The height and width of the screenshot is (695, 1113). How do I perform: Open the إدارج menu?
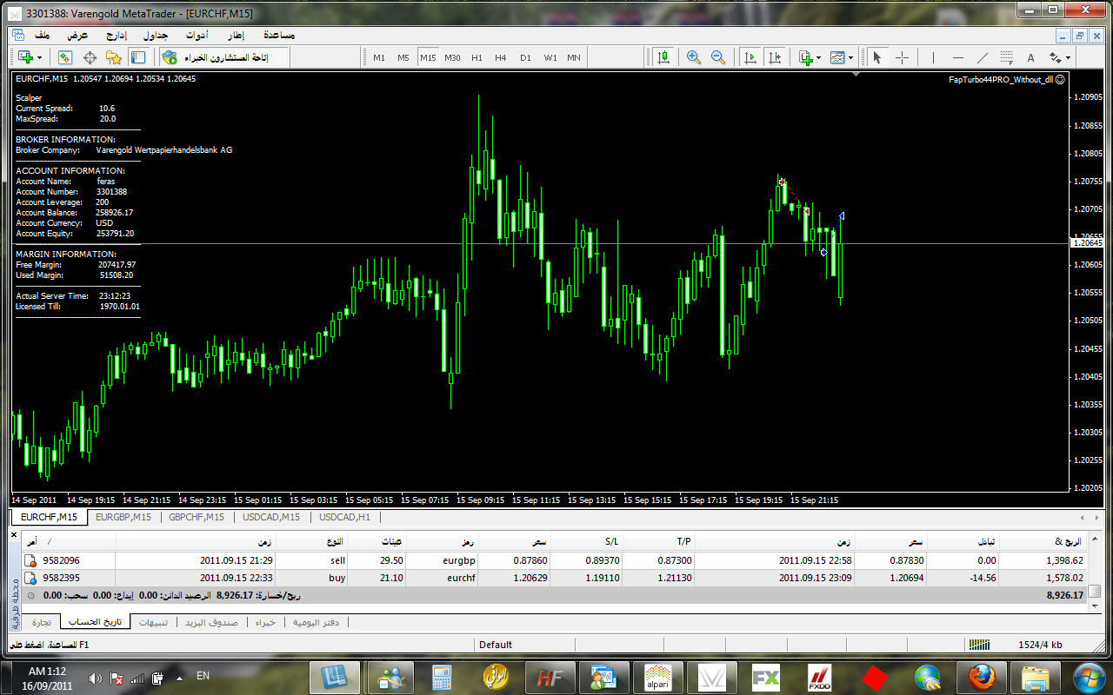pyautogui.click(x=116, y=36)
